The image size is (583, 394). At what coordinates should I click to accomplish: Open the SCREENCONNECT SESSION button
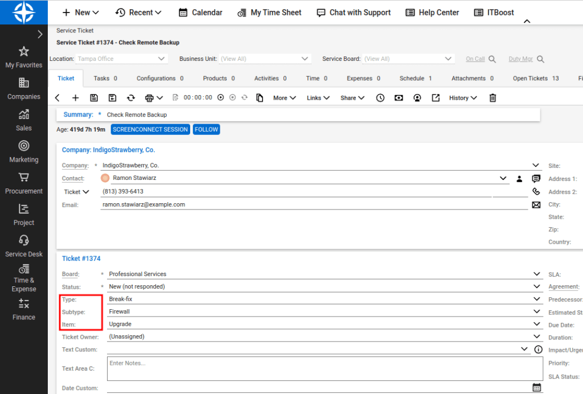coord(150,129)
